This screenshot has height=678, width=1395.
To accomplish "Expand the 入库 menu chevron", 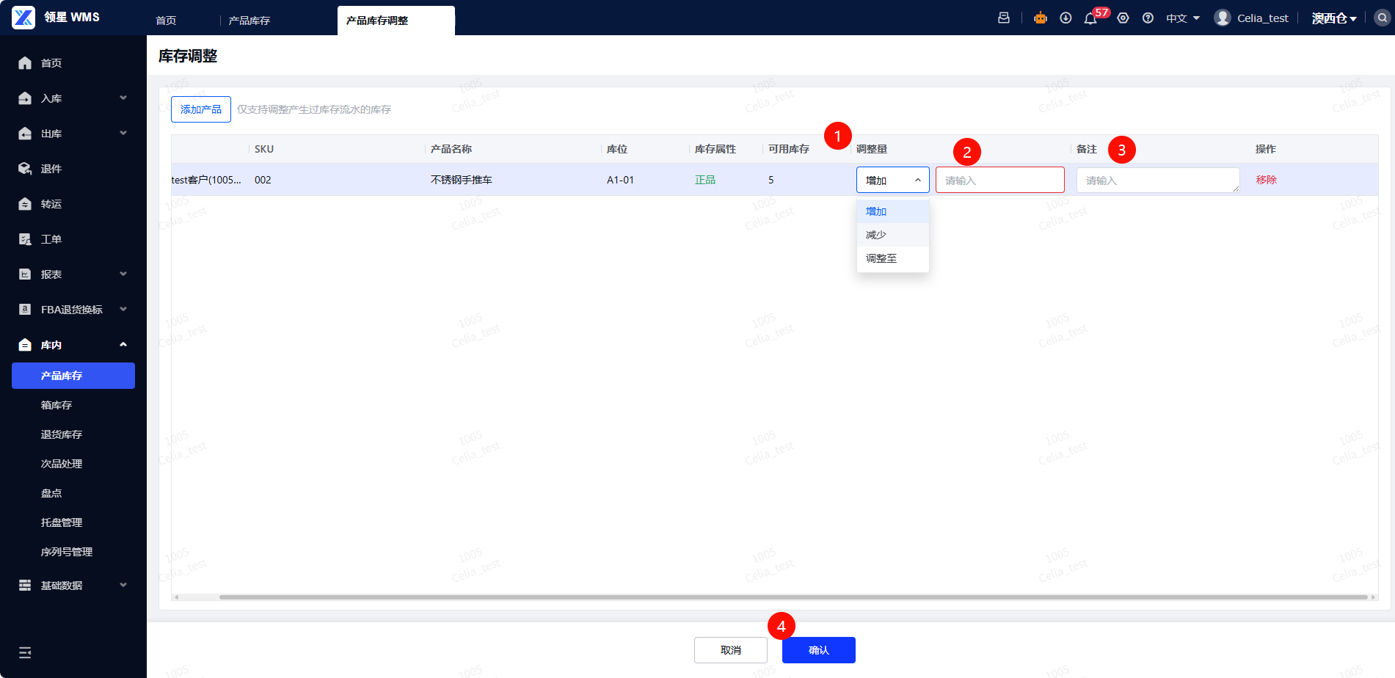I will coord(123,98).
